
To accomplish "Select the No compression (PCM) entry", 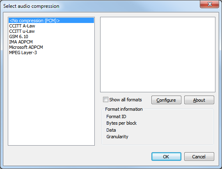I will (x=51, y=21).
